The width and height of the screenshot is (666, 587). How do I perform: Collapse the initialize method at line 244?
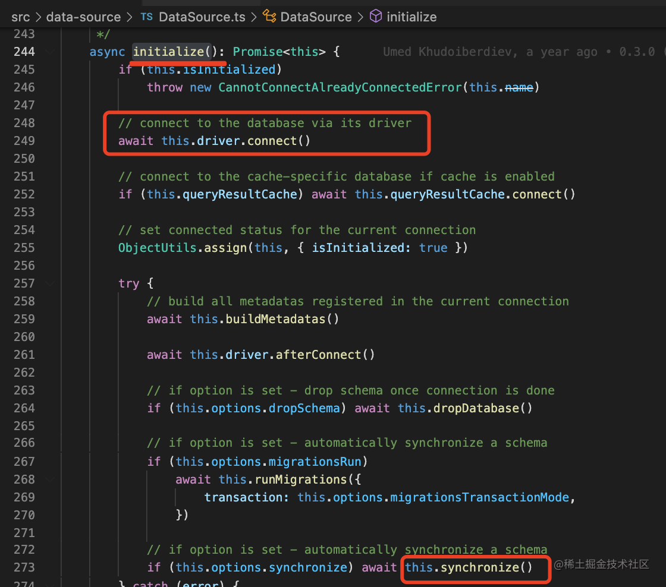coord(50,52)
